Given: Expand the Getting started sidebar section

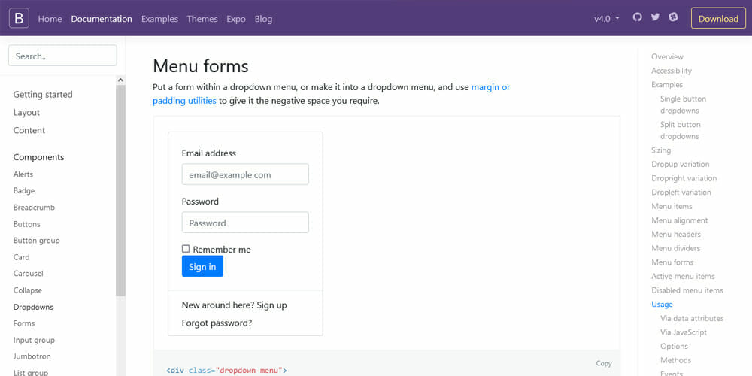Looking at the screenshot, I should [x=43, y=95].
